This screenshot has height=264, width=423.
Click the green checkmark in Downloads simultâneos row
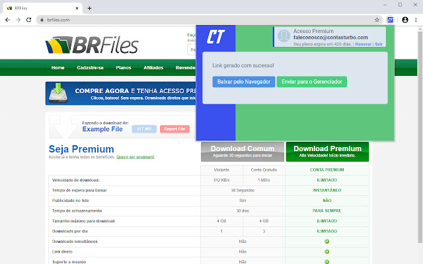327,242
